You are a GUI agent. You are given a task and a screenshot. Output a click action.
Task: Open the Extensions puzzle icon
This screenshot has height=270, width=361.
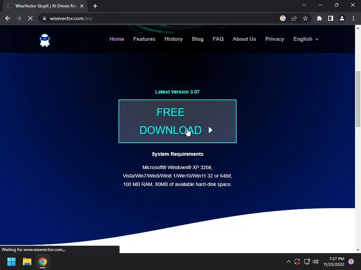319,18
